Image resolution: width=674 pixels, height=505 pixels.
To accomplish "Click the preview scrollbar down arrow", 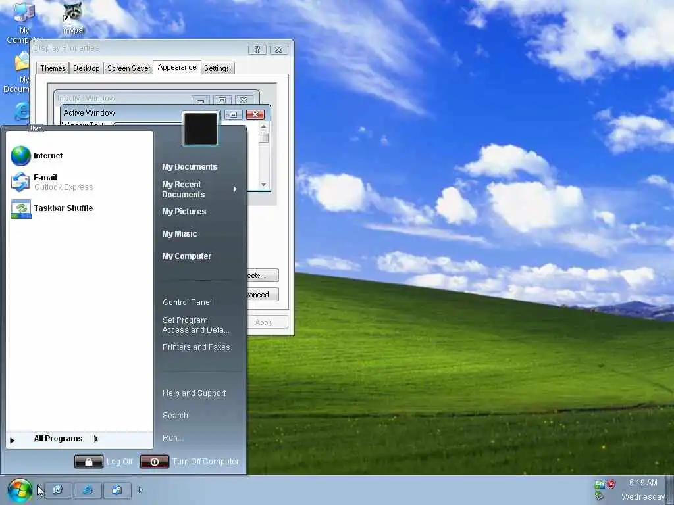I will 263,185.
